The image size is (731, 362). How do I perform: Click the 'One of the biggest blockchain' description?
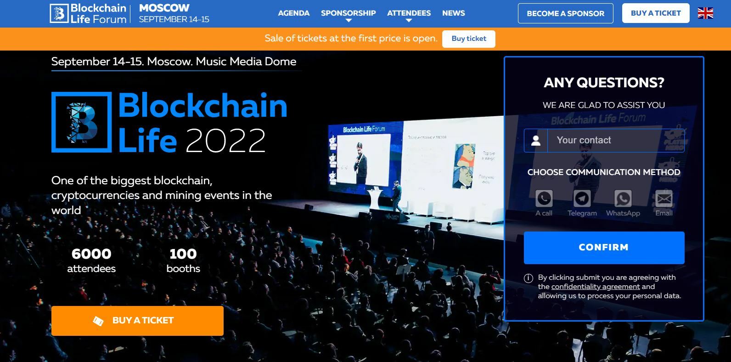[162, 195]
